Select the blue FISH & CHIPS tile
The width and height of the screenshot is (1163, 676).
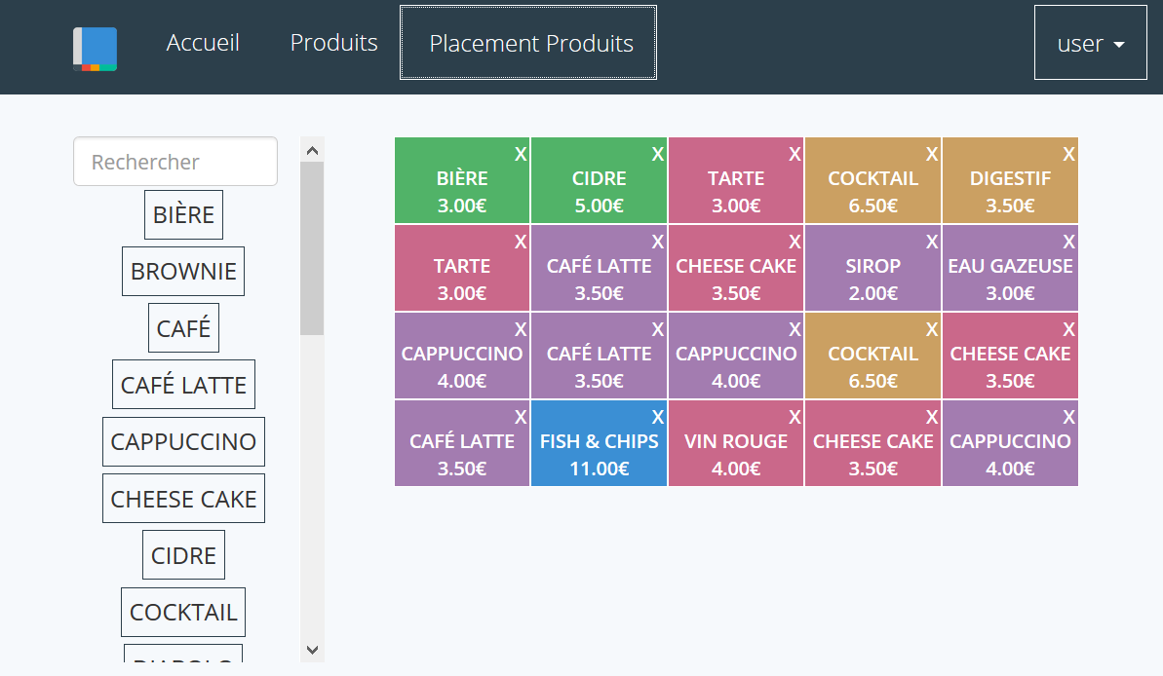click(x=599, y=453)
